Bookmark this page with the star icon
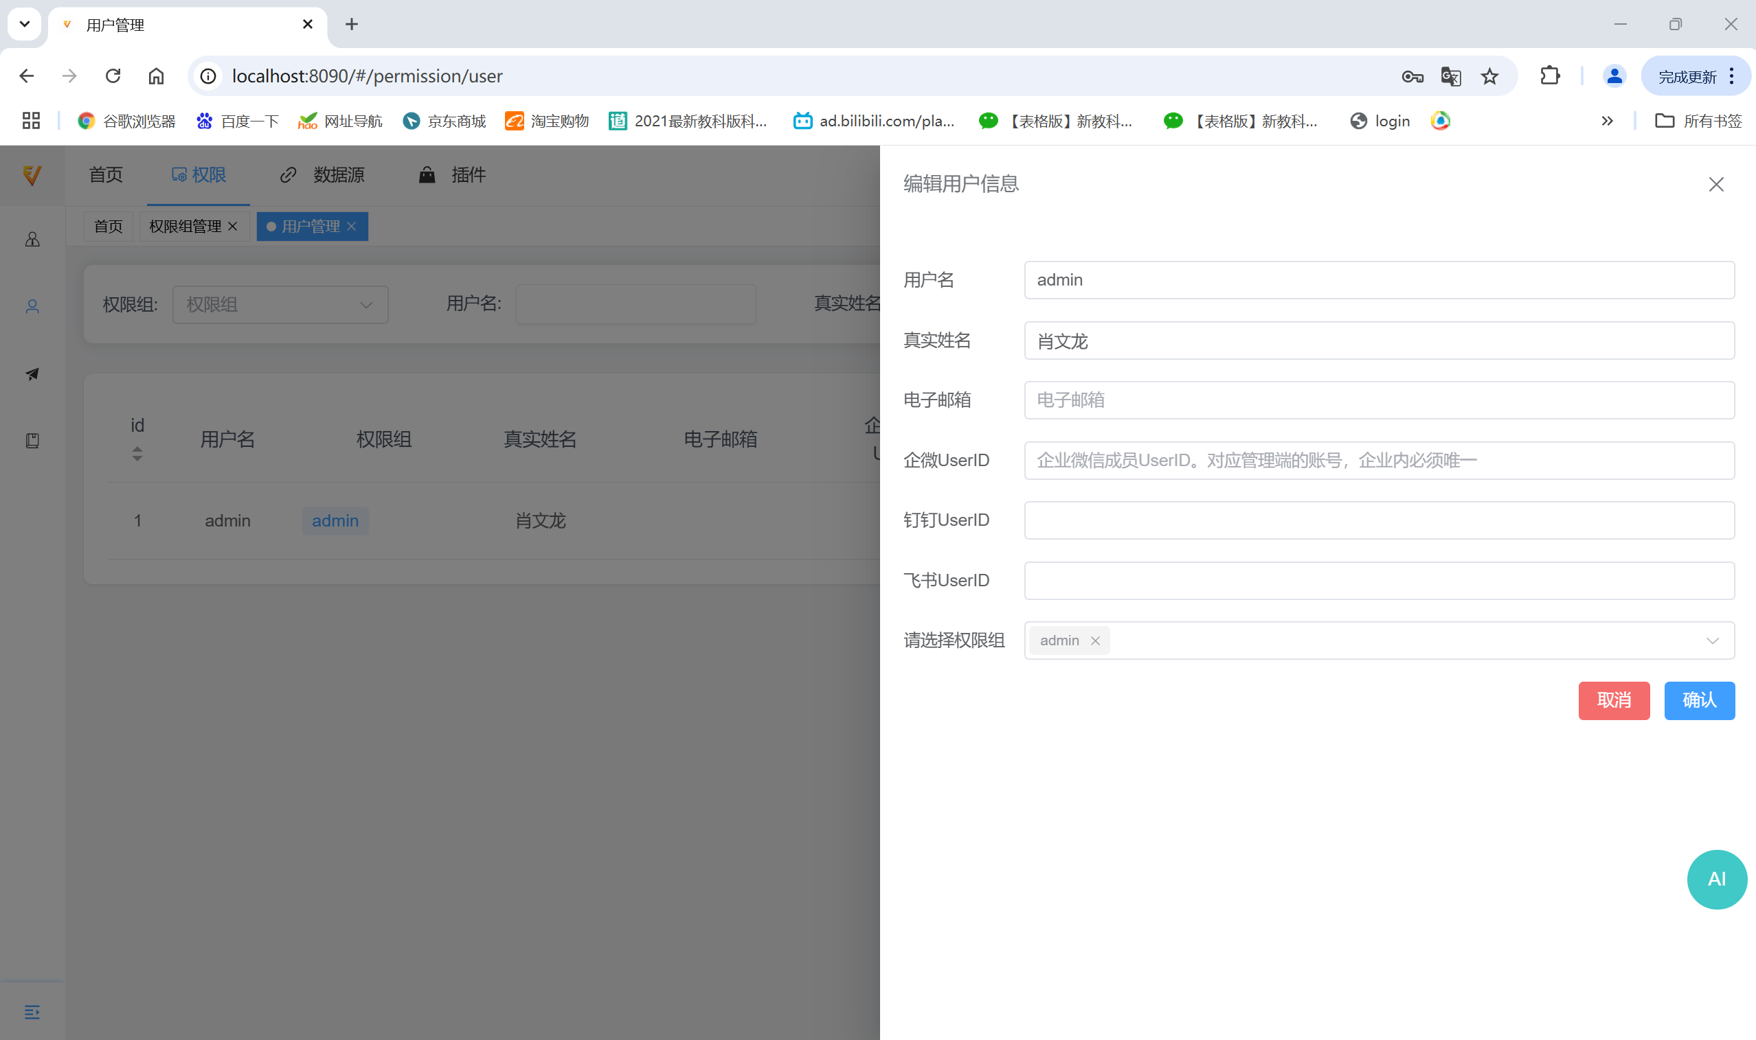The image size is (1756, 1040). pyautogui.click(x=1489, y=76)
